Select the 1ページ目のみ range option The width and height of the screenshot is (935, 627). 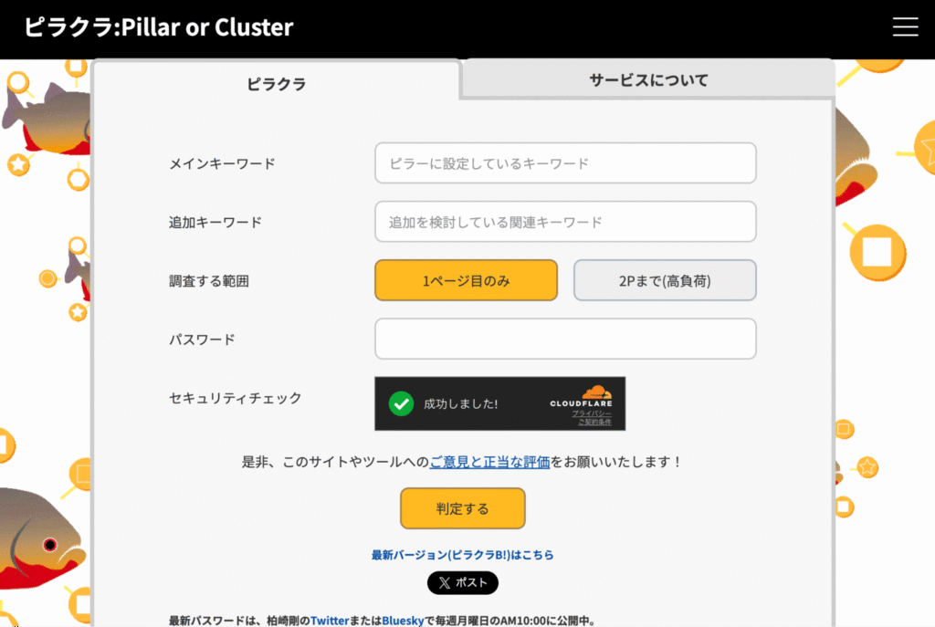pyautogui.click(x=466, y=280)
